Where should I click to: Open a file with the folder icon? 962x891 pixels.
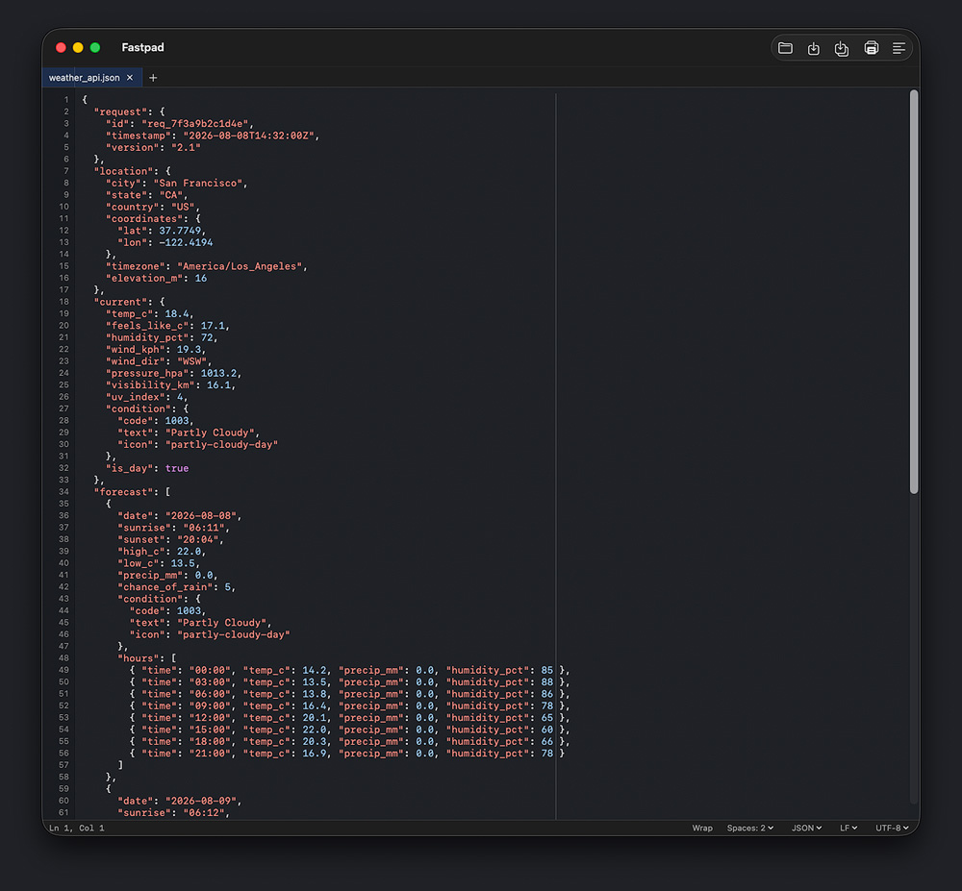(x=785, y=48)
